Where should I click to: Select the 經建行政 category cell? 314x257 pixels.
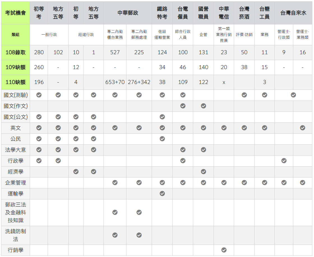coord(86,35)
